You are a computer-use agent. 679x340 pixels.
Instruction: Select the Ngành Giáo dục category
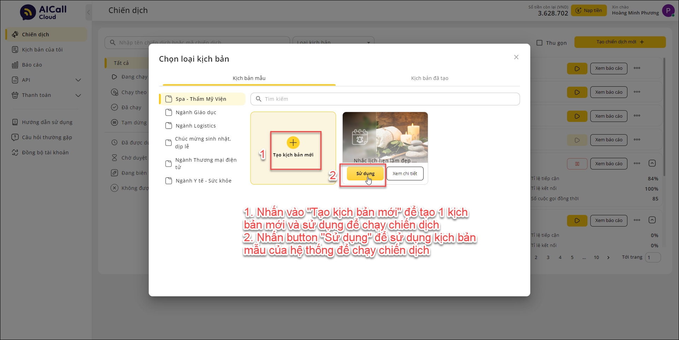tap(196, 112)
